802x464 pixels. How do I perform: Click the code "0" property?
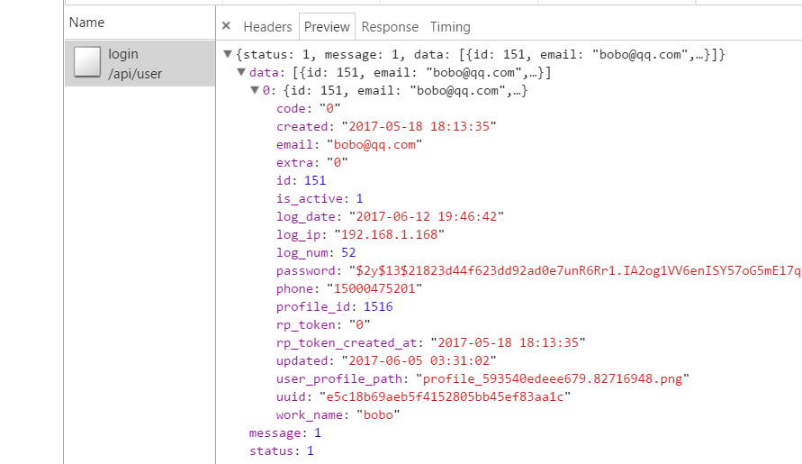point(309,109)
